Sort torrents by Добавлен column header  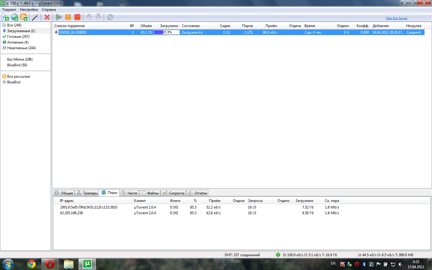coord(388,26)
